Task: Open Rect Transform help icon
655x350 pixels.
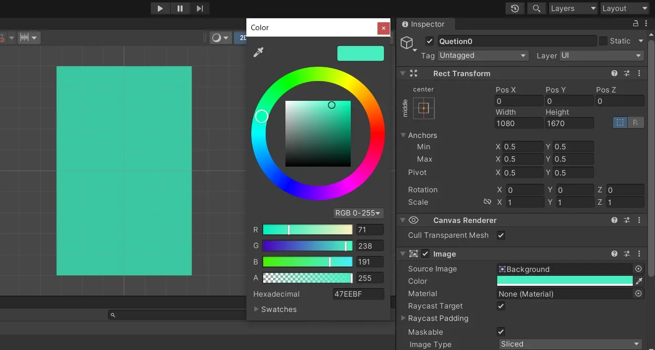Action: coord(614,73)
